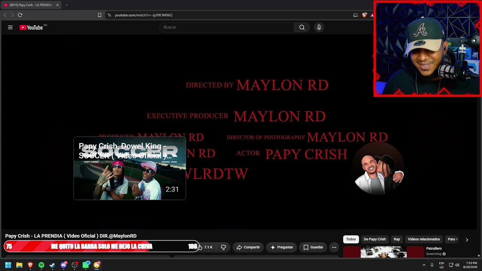482x271 pixels.
Task: Click the video title Papy Crish - LA PRENDIA
Action: coord(71,236)
